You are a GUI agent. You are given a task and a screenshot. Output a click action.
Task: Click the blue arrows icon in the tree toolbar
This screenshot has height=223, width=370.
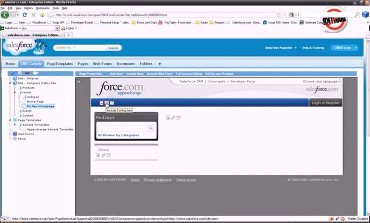[12, 73]
